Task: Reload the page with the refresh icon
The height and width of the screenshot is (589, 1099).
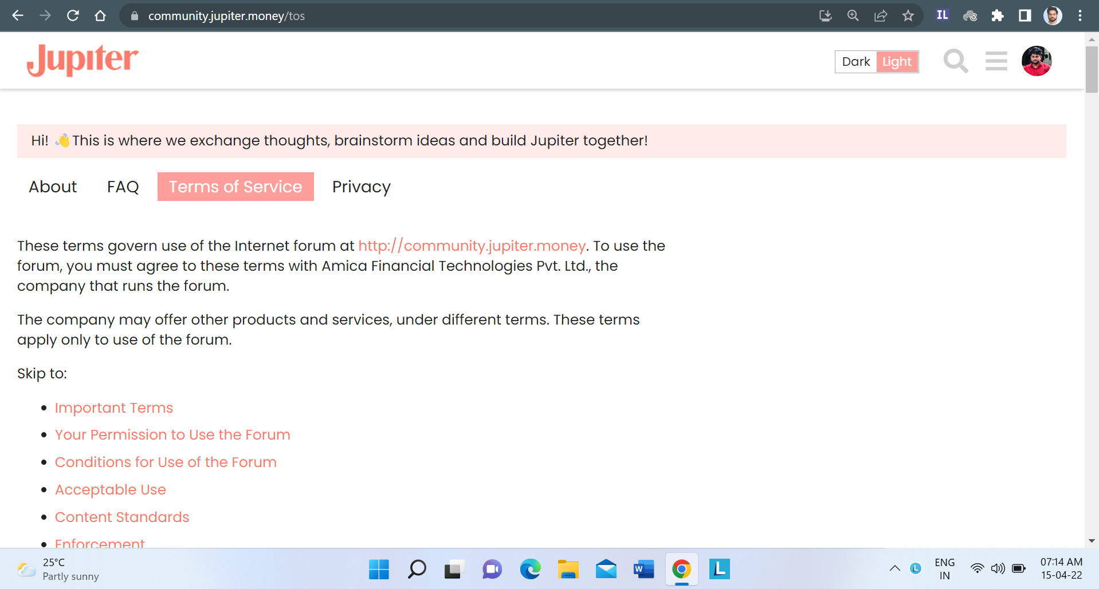Action: click(x=73, y=15)
